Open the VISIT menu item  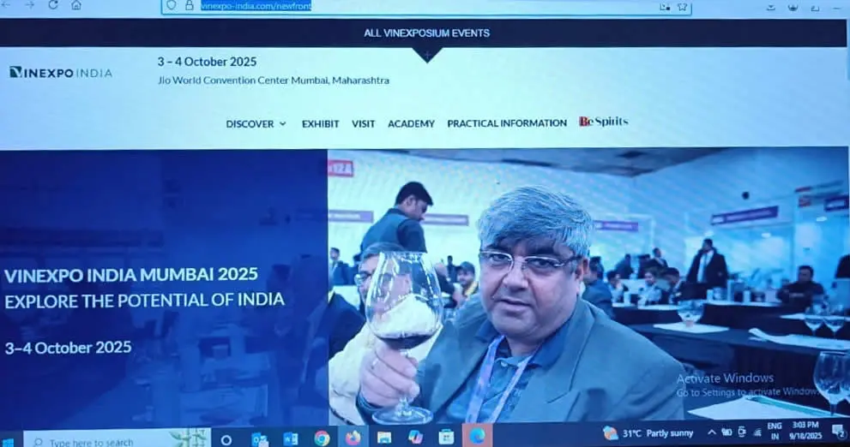click(363, 124)
